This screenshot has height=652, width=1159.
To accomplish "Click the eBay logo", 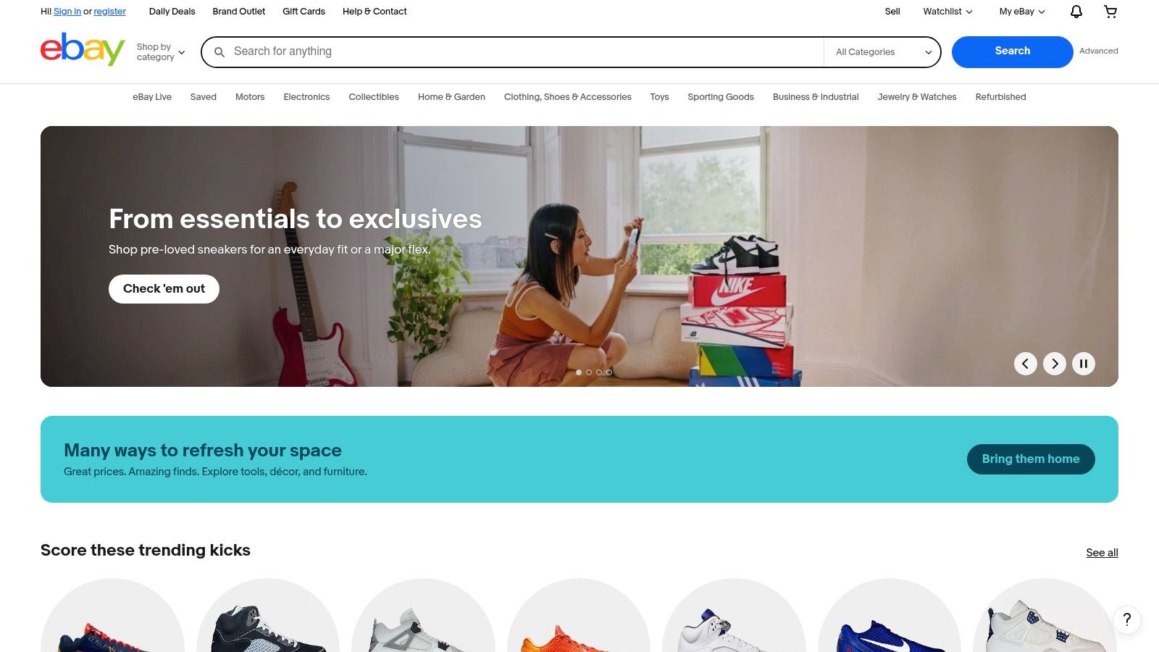I will (83, 49).
